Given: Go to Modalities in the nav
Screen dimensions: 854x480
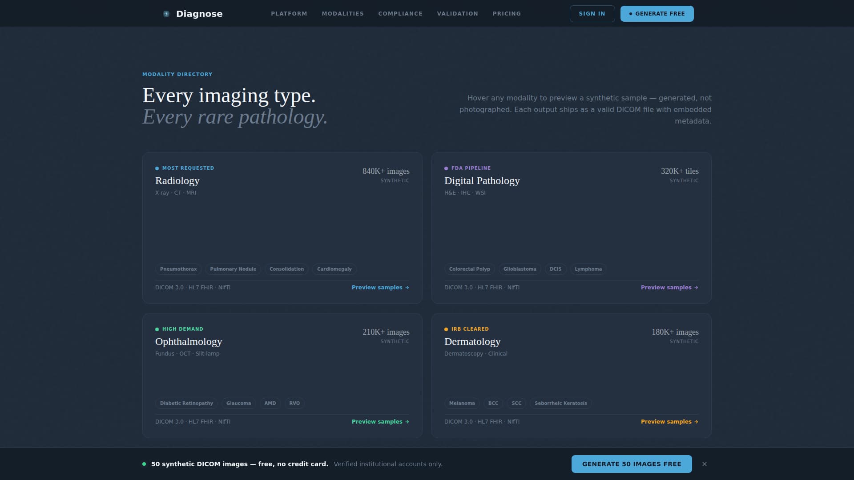Looking at the screenshot, I should pyautogui.click(x=342, y=14).
